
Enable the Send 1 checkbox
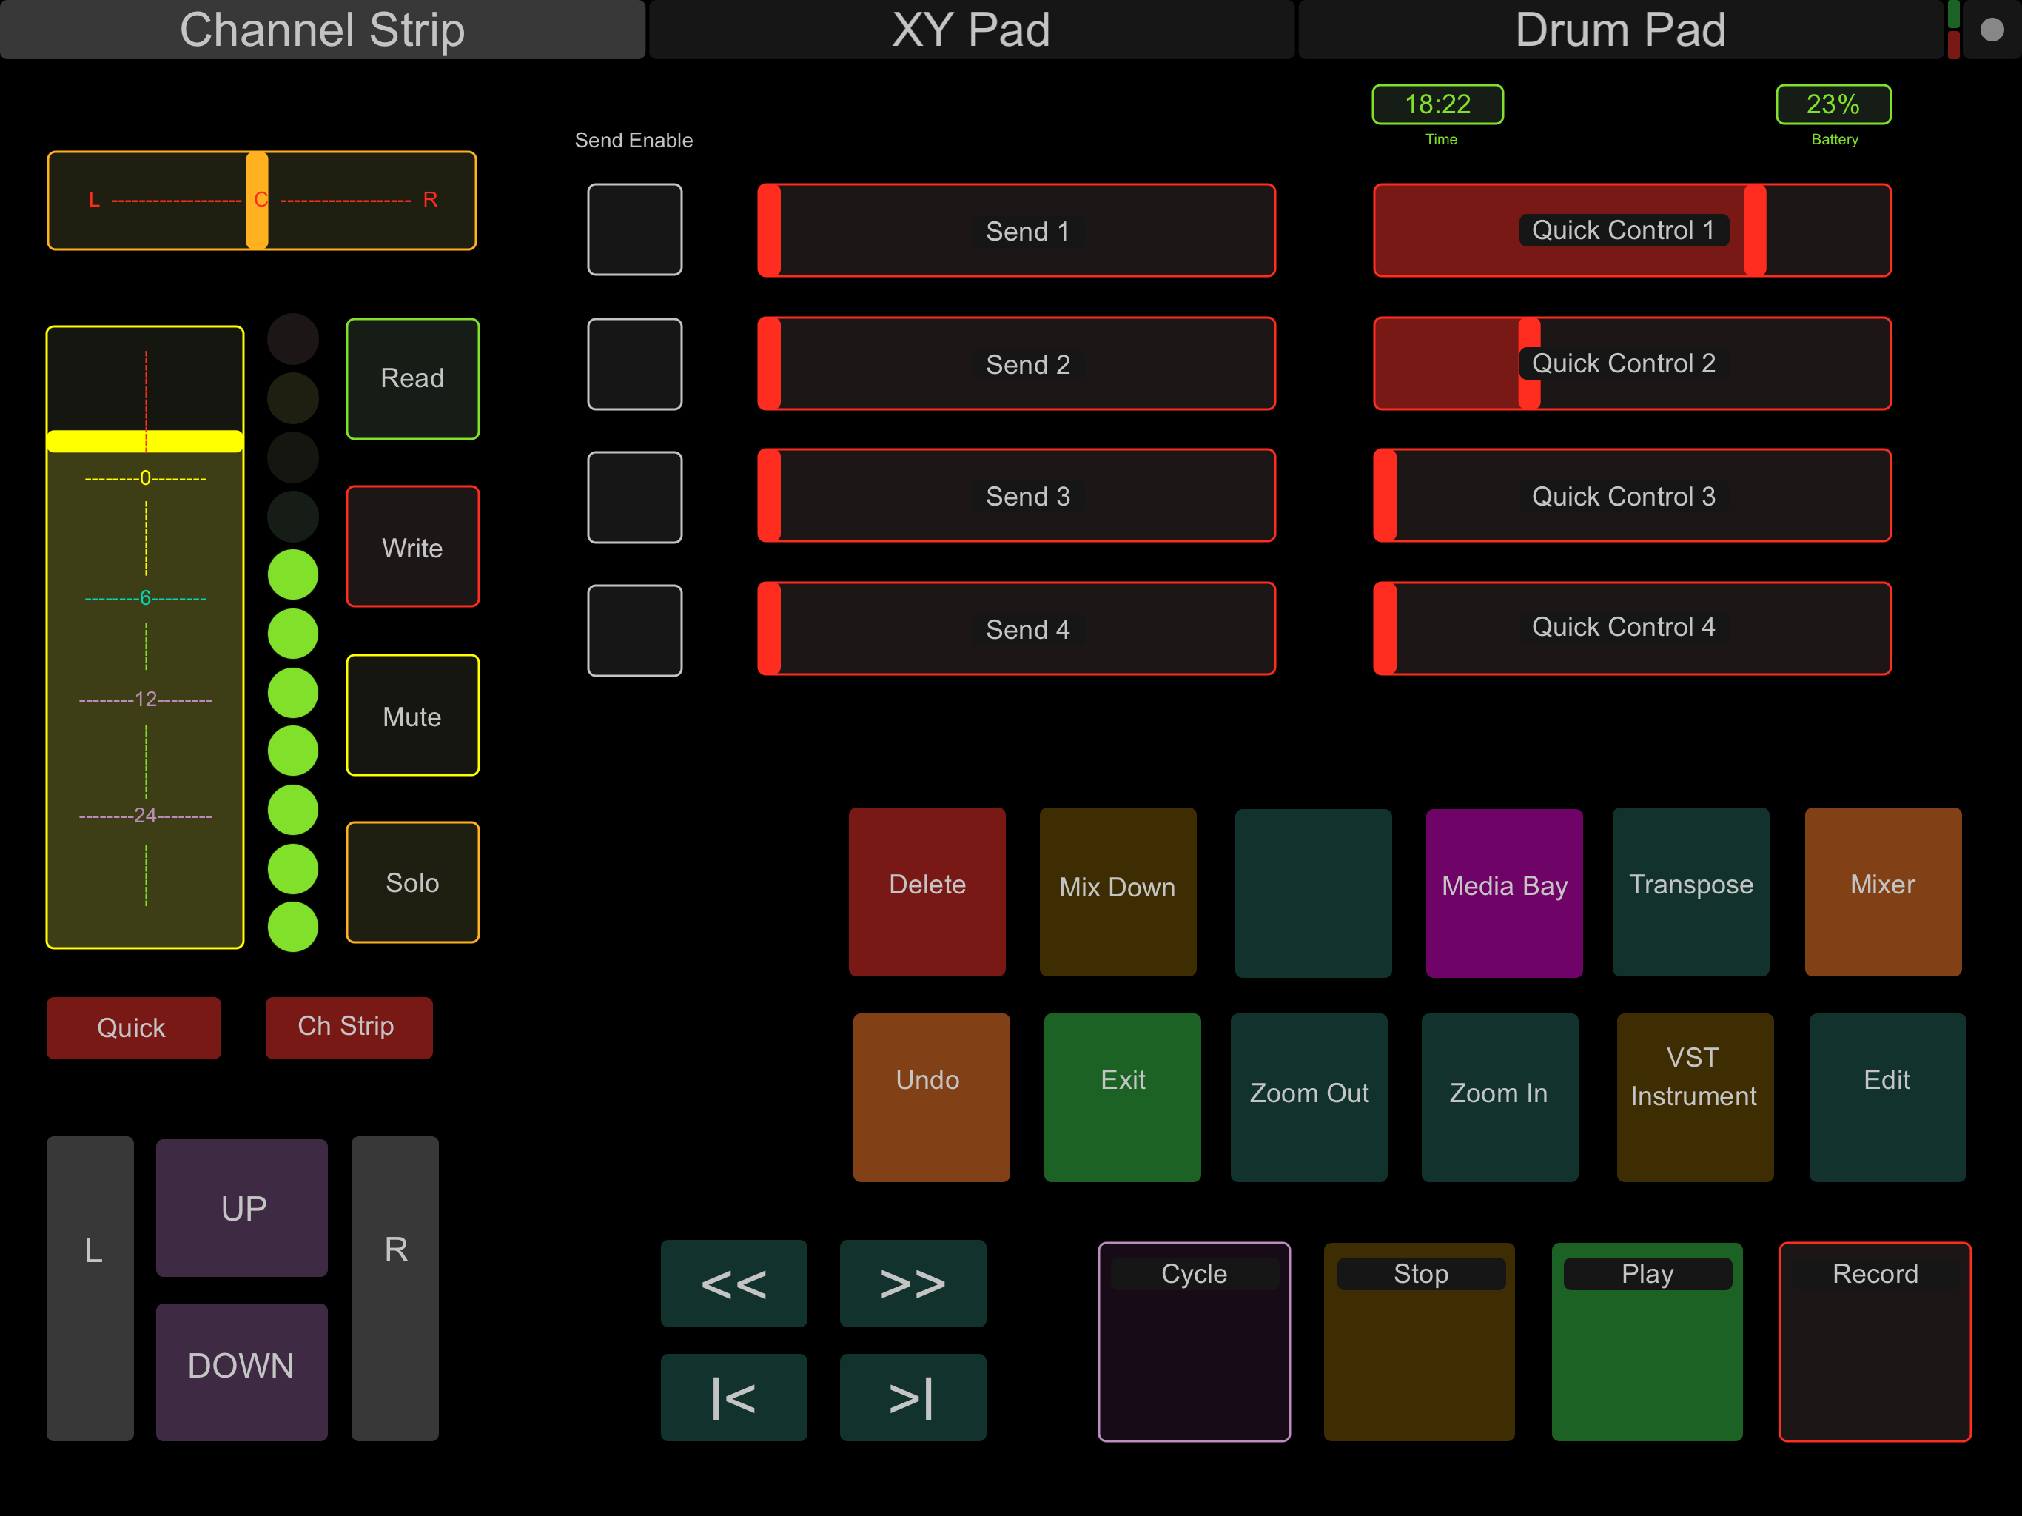pyautogui.click(x=634, y=229)
